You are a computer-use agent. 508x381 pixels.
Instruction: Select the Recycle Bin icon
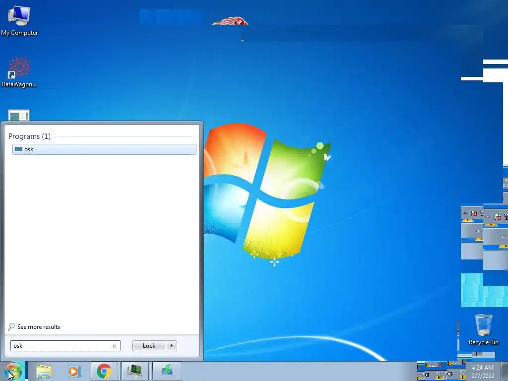(483, 330)
